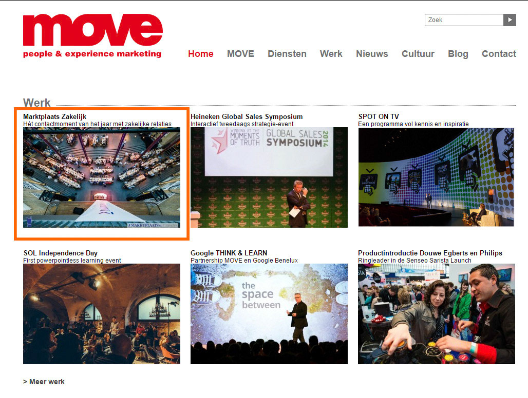This screenshot has width=528, height=398.
Task: Open the 'the space between' Google photo
Action: [x=269, y=314]
